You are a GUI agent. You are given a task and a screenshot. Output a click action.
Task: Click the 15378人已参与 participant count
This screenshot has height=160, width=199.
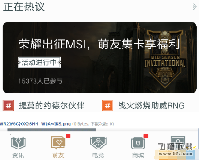pos(40,81)
